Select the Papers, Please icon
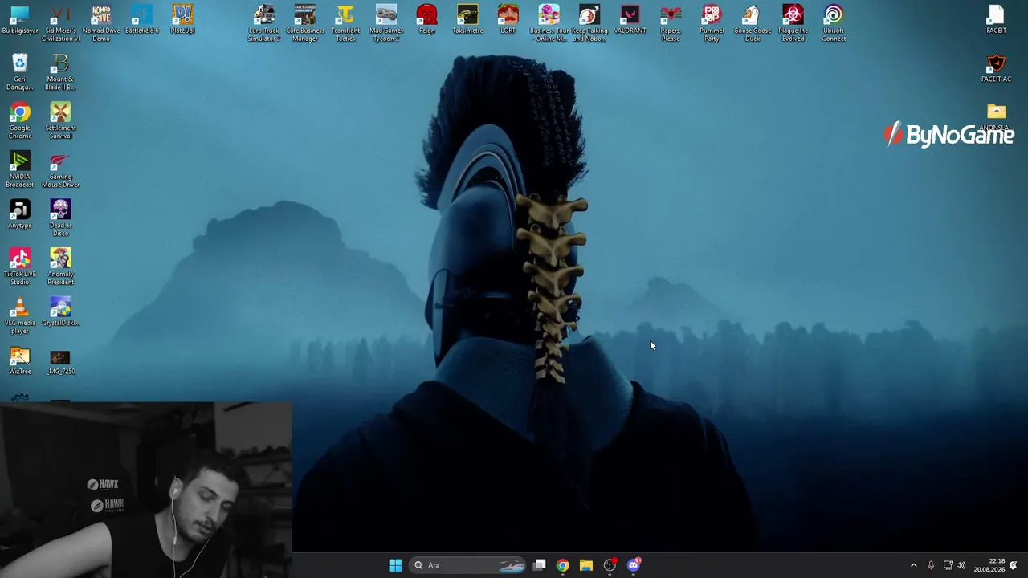 (x=671, y=23)
